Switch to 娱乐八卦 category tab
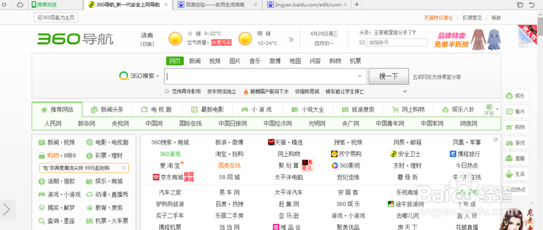The width and height of the screenshot is (543, 230). click(458, 110)
